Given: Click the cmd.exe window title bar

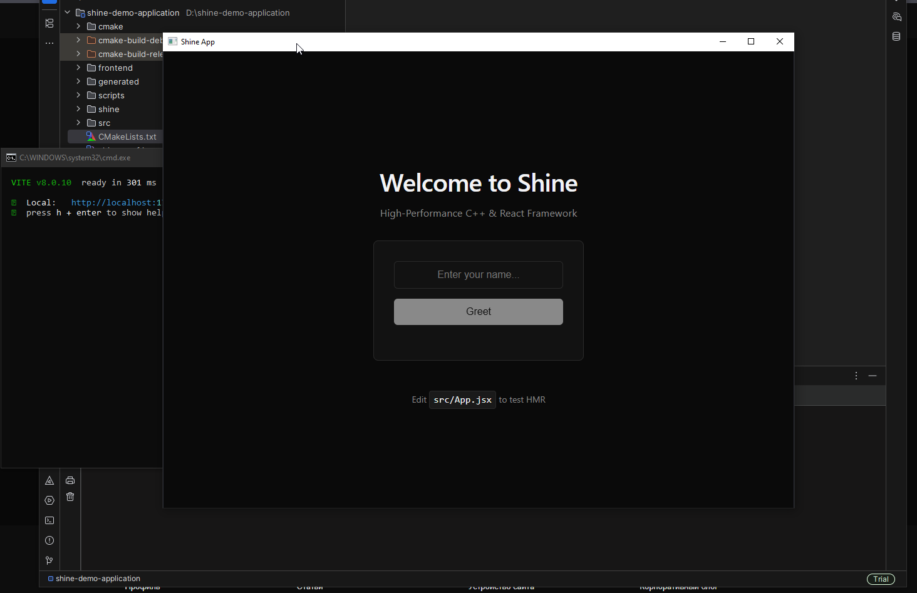Looking at the screenshot, I should [82, 158].
